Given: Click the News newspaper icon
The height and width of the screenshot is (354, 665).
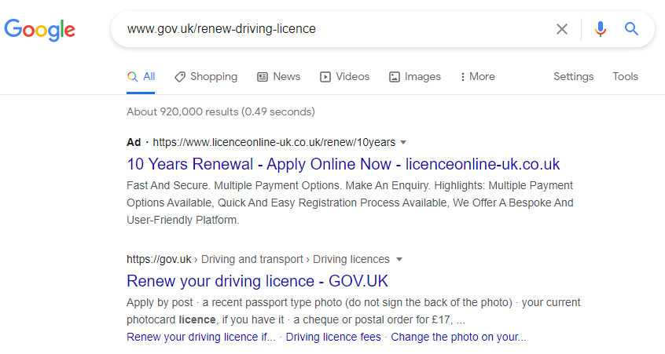Looking at the screenshot, I should [x=263, y=77].
